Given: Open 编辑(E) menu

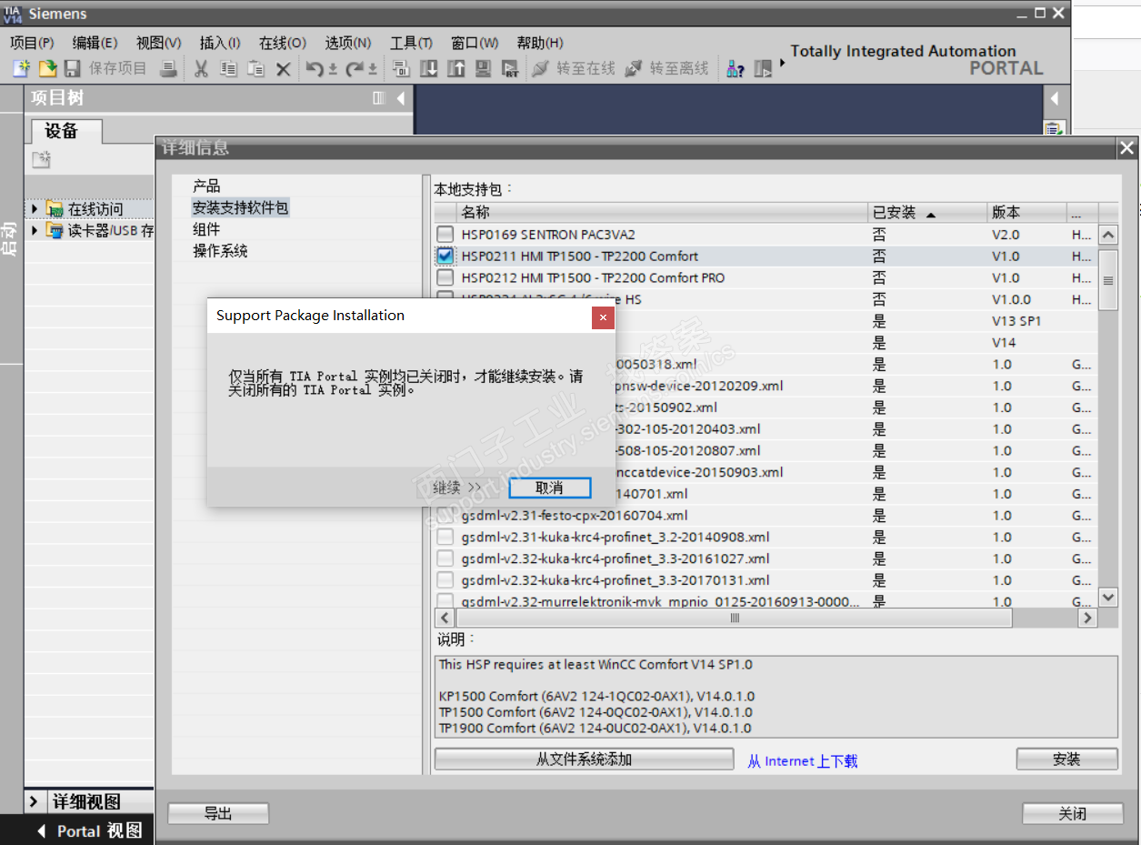Looking at the screenshot, I should 95,43.
